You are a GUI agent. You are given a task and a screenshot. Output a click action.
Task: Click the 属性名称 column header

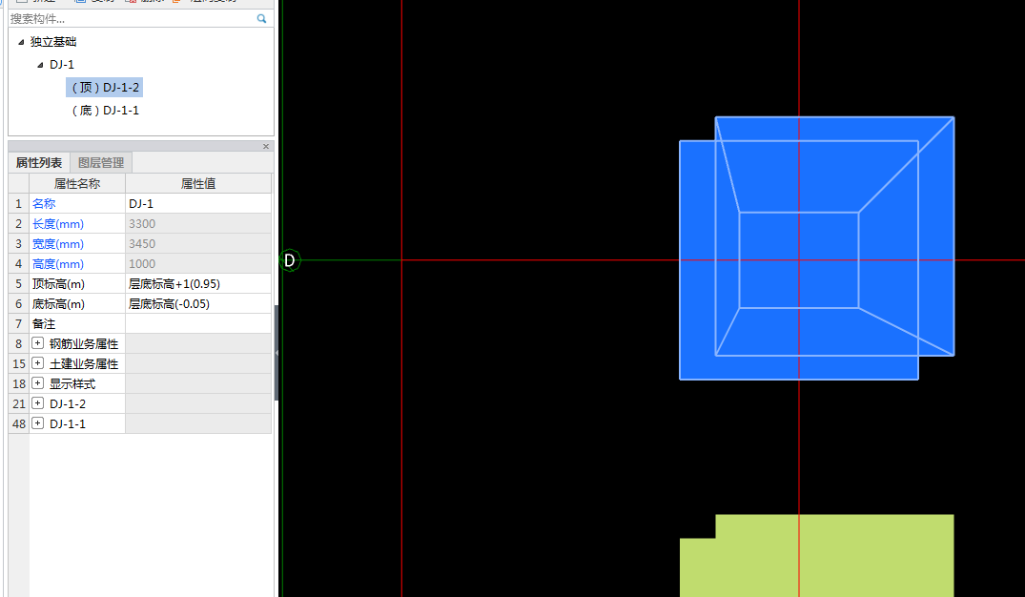(x=77, y=184)
